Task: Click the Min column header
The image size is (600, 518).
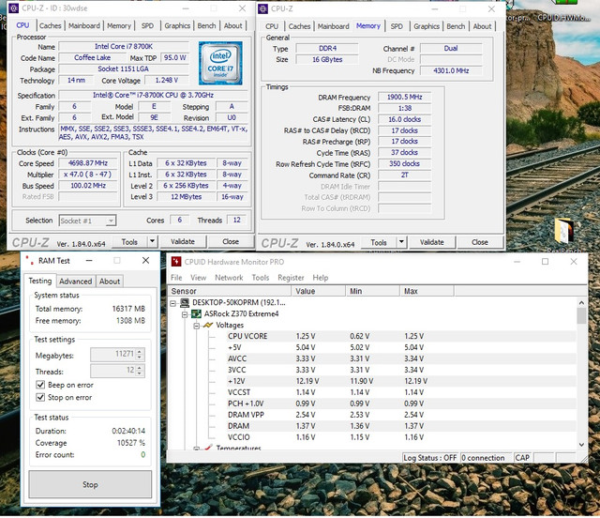Action: click(x=372, y=291)
